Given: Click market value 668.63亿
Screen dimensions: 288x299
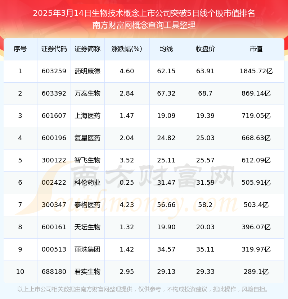Looking at the screenshot, I should tap(256, 138).
